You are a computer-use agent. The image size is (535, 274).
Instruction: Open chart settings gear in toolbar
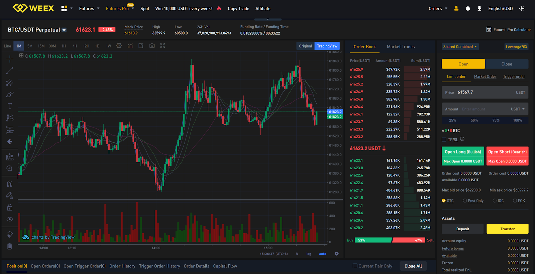(119, 46)
